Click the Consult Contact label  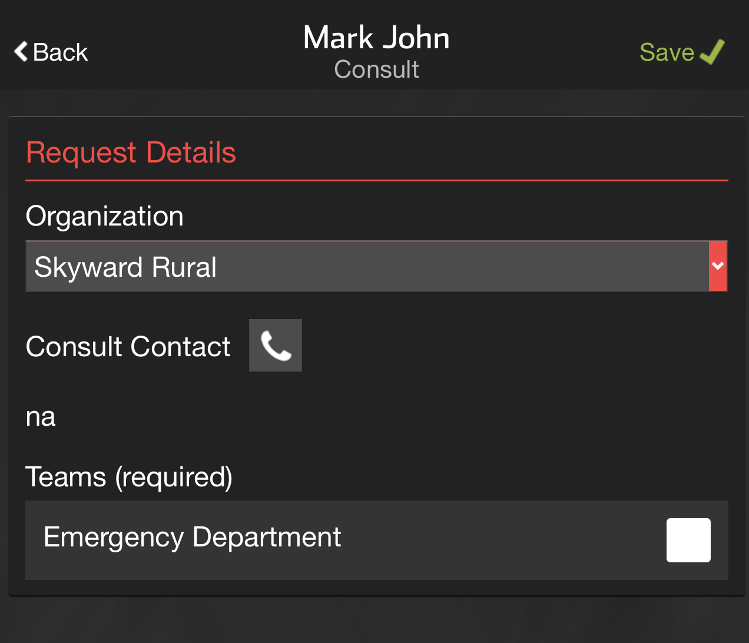[128, 346]
